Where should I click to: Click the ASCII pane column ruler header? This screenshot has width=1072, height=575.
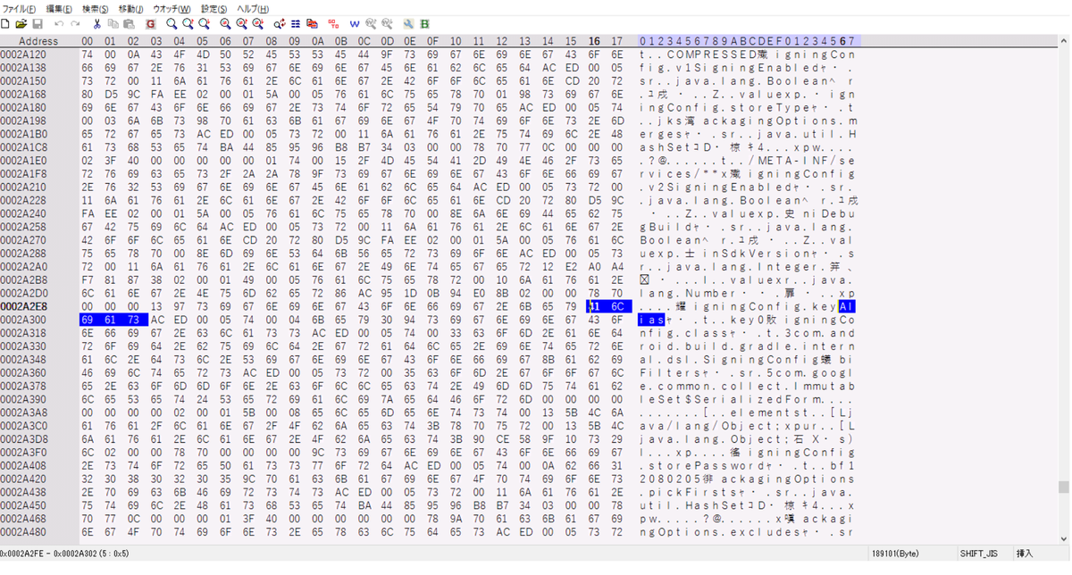pos(750,41)
